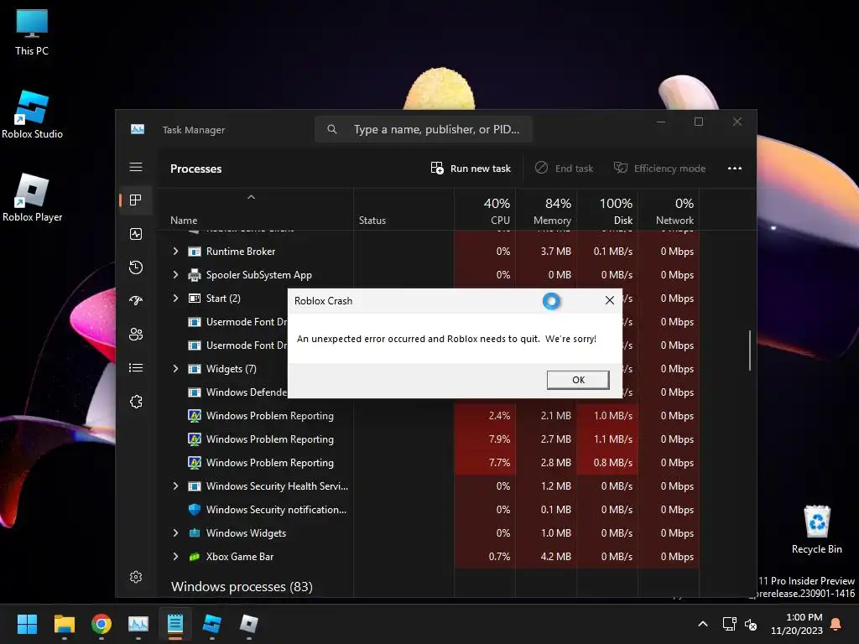The image size is (859, 644).
Task: Expand the Windows Widgets process row
Action: click(175, 533)
